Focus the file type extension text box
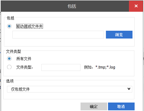The height and width of the screenshot is (111, 144). 61,67
